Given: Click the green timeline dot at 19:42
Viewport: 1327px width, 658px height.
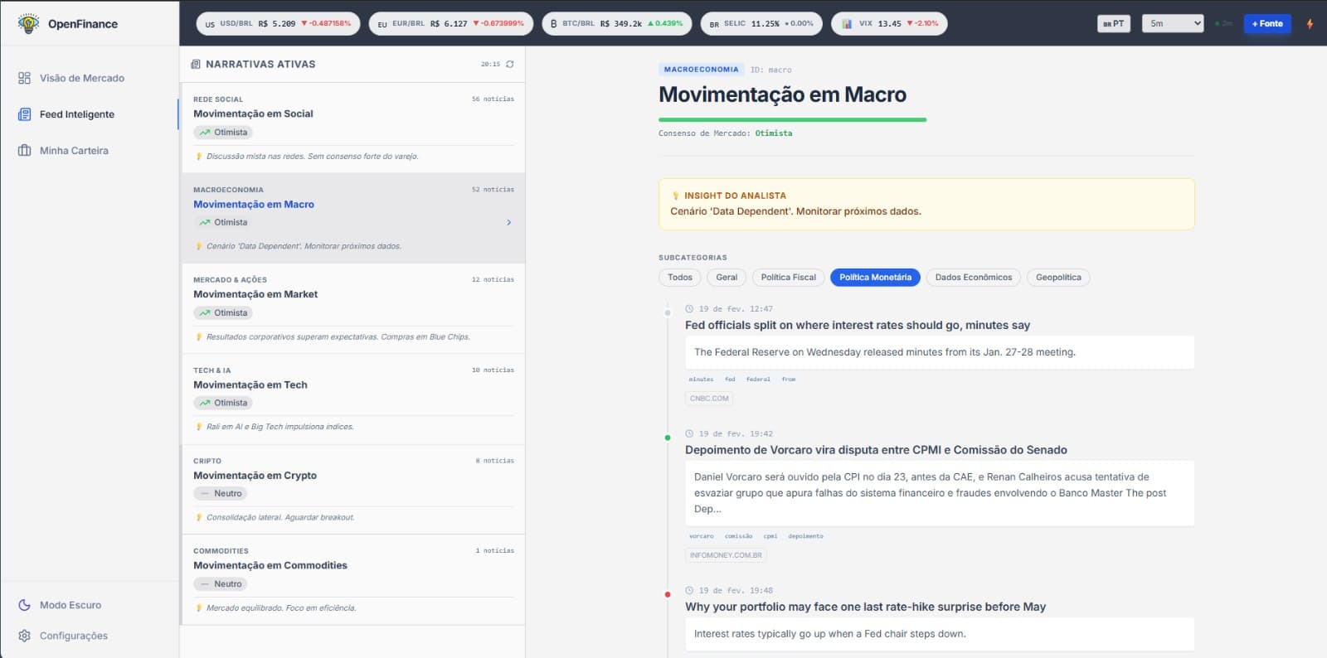Looking at the screenshot, I should tap(668, 438).
